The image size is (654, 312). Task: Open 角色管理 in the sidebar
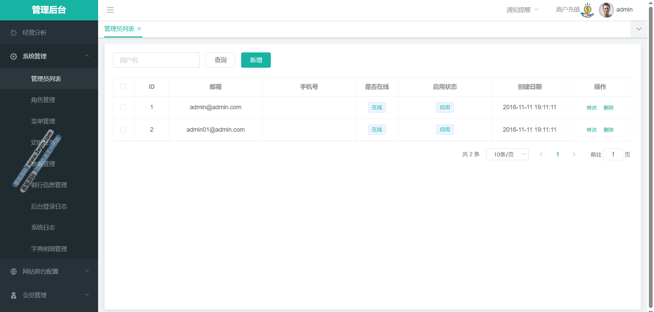pyautogui.click(x=43, y=100)
